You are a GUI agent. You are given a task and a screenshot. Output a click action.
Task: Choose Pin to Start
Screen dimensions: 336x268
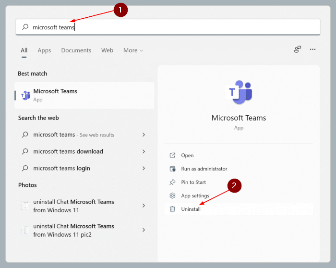point(239,182)
